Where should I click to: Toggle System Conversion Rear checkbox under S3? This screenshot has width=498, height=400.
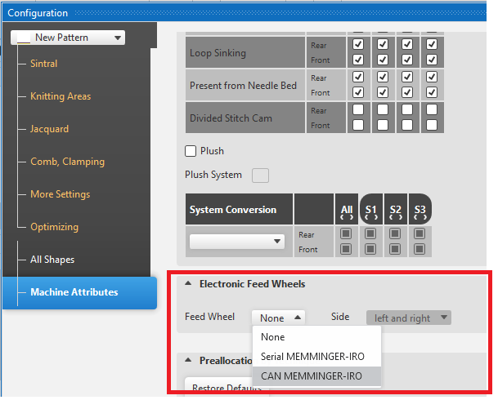pos(419,234)
